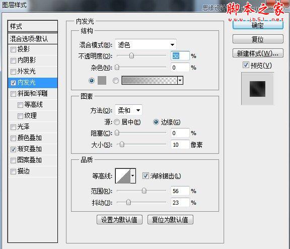Click the gradient preview bar
The image size is (290, 249).
150,80
